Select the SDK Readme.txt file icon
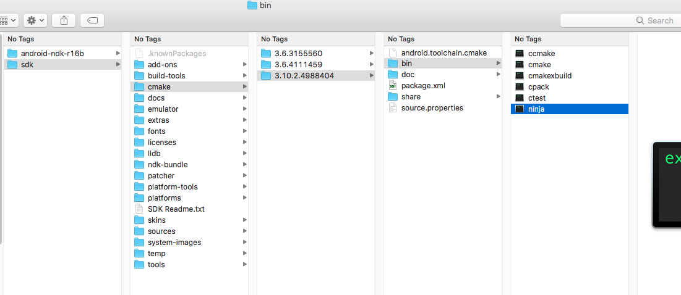 (x=139, y=209)
